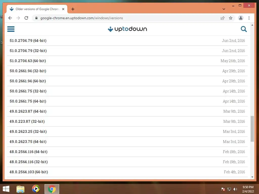Pick version 48.0.2564.116 (32-bit)
The width and height of the screenshot is (259, 194).
(127, 162)
